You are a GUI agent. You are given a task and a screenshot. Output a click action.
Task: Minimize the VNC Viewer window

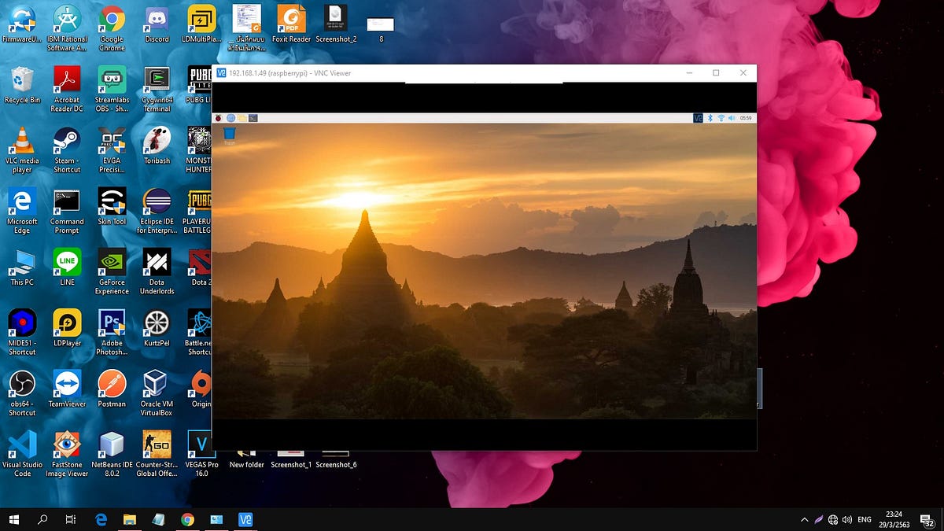[x=688, y=73]
